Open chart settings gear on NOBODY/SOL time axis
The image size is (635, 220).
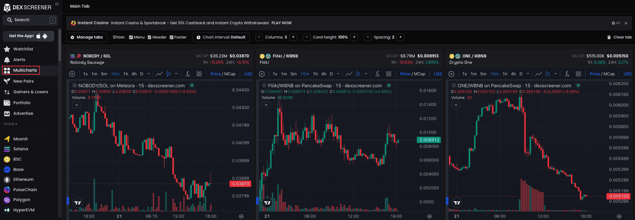click(x=241, y=217)
